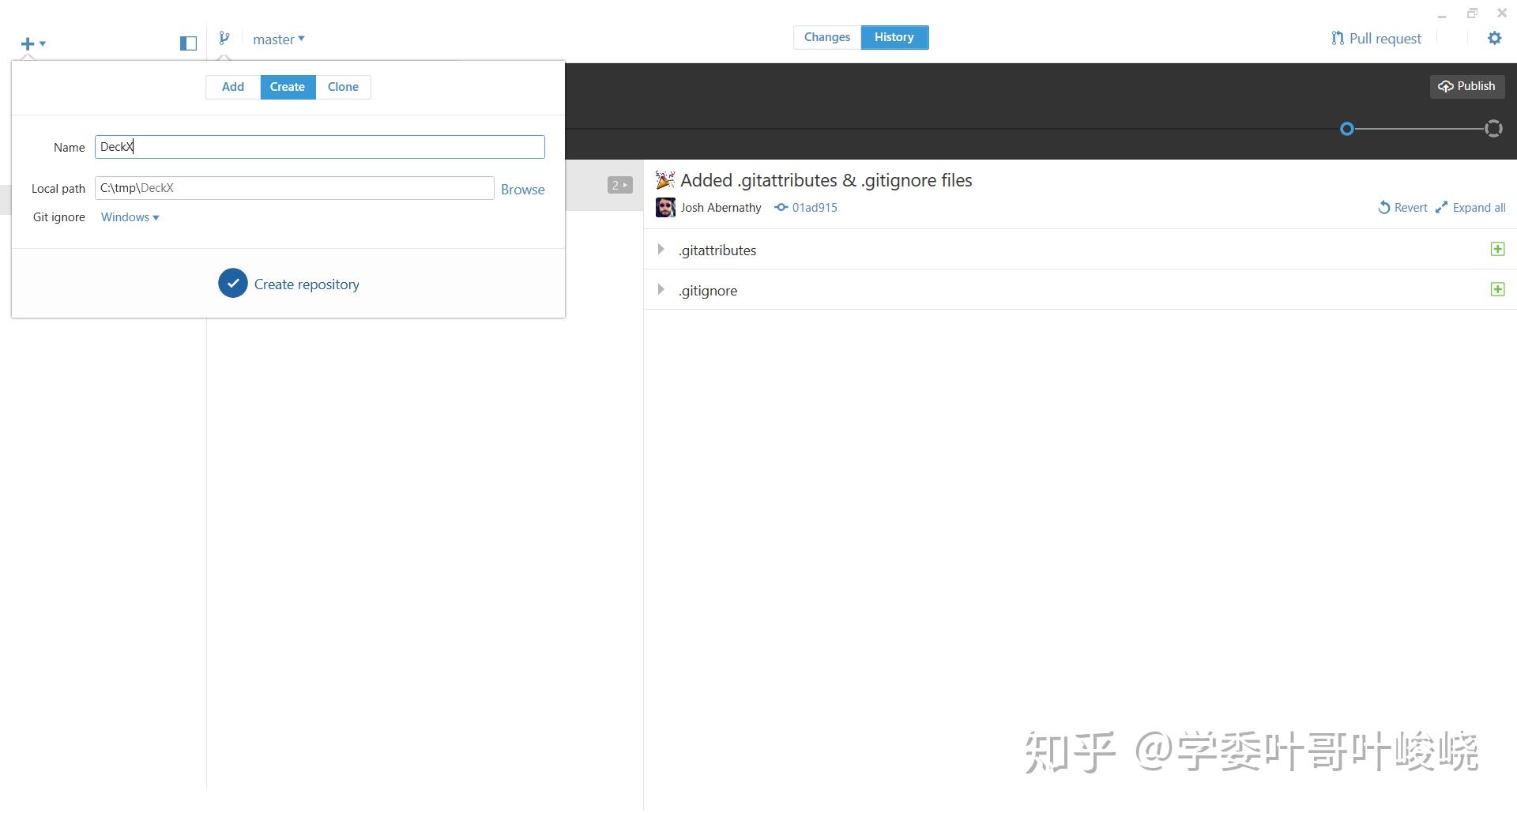Click Josh Abernathy's avatar thumbnail
Screen dimensions: 1517x813
(x=664, y=207)
